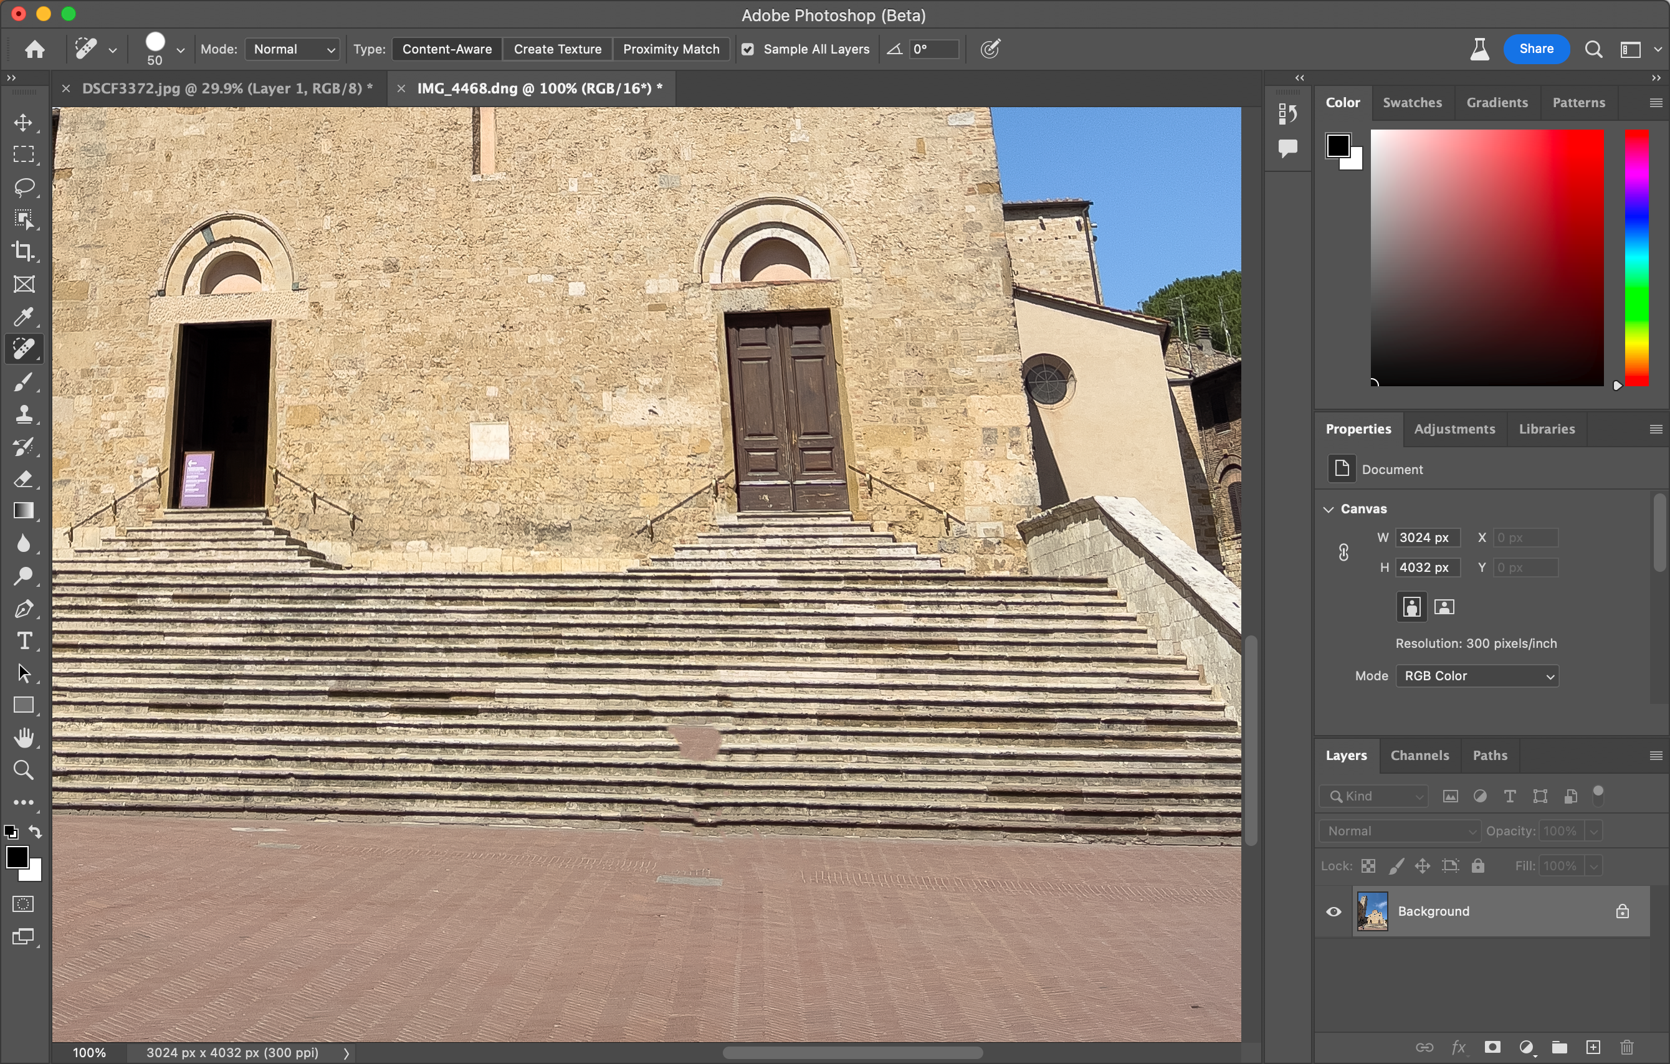Image resolution: width=1670 pixels, height=1064 pixels.
Task: Select the Gradient tool
Action: 24,511
